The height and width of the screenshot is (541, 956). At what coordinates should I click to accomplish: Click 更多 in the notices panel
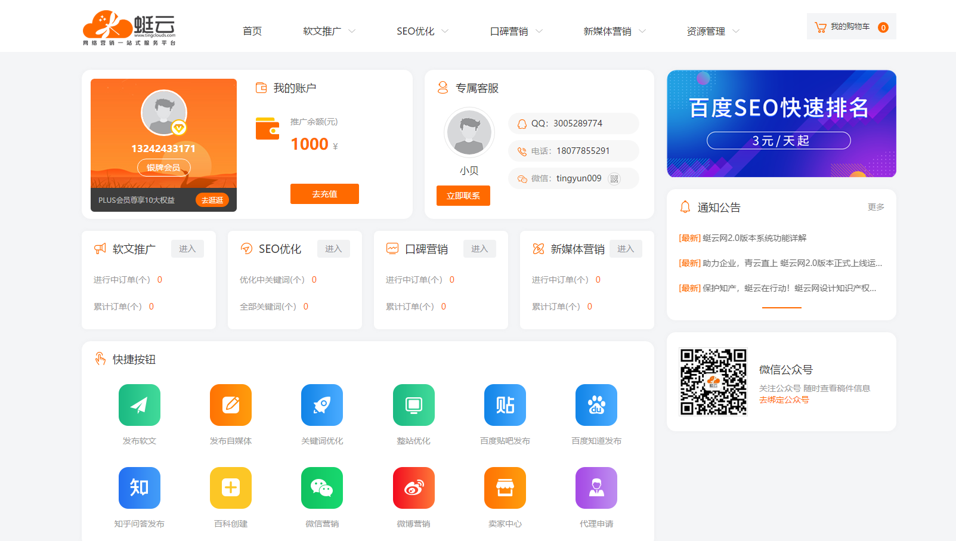click(876, 207)
